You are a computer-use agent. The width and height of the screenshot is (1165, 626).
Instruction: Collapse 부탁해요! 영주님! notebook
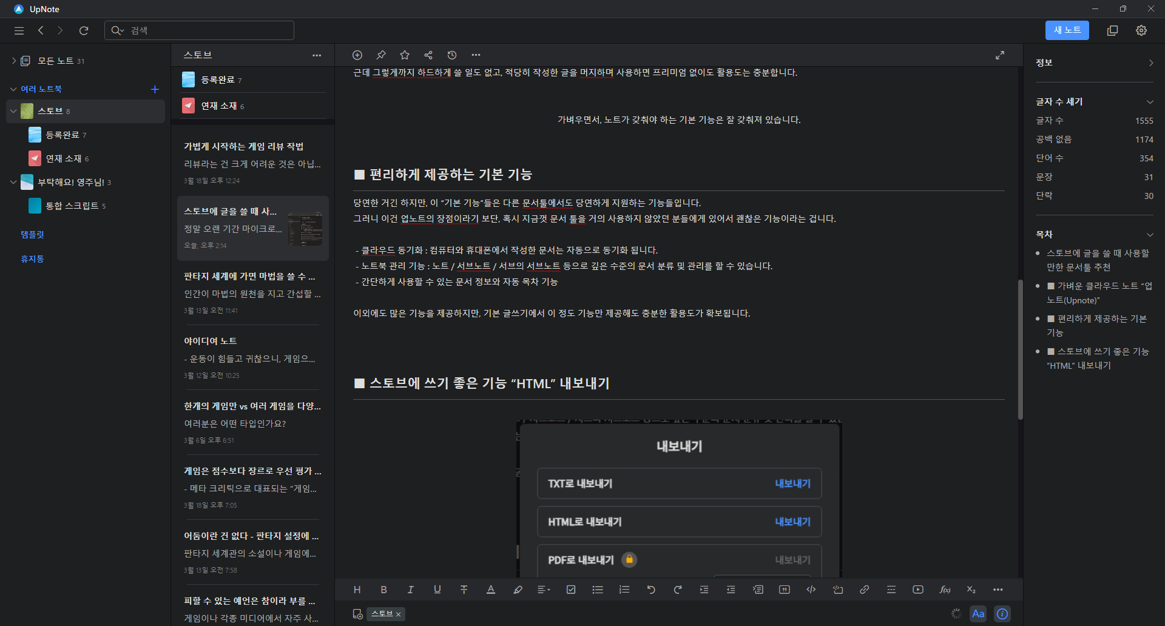[x=13, y=182]
